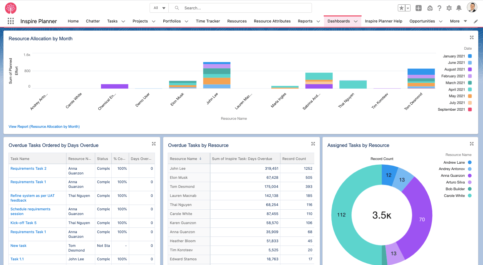Open the Setup gear icon
483x265 pixels.
coord(449,8)
